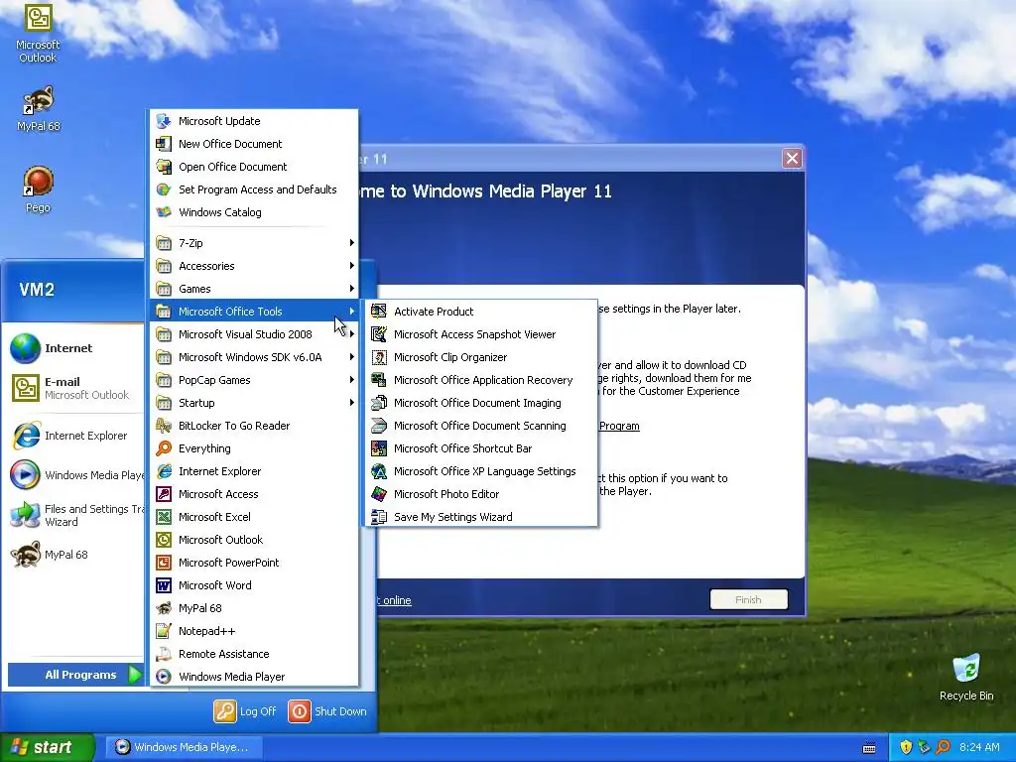1016x762 pixels.
Task: Launch the Everything search program
Action: tap(254, 448)
